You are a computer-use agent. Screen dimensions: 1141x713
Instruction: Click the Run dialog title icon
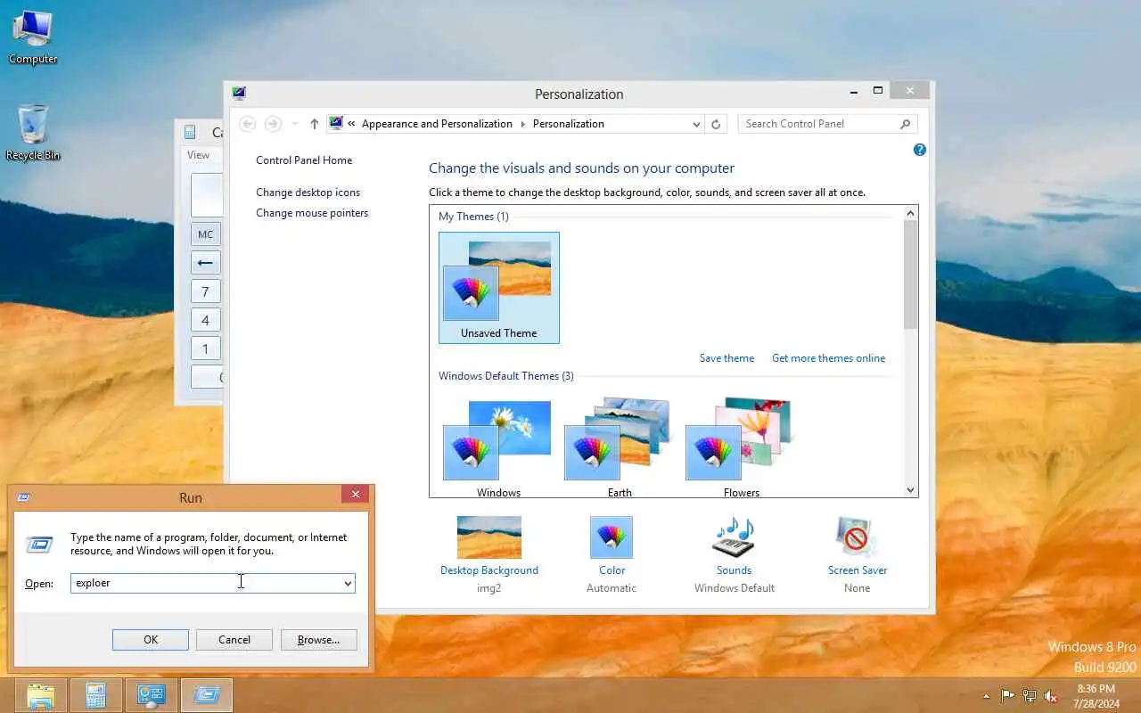(23, 497)
